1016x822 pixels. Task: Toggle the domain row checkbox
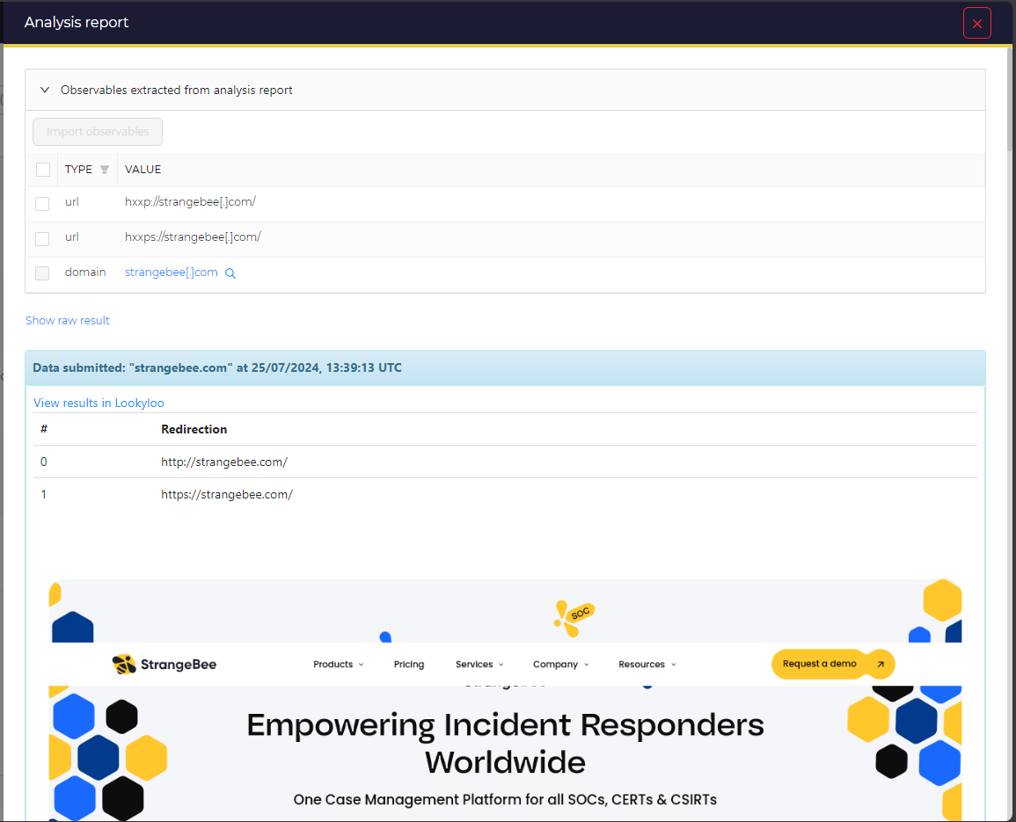click(x=42, y=273)
